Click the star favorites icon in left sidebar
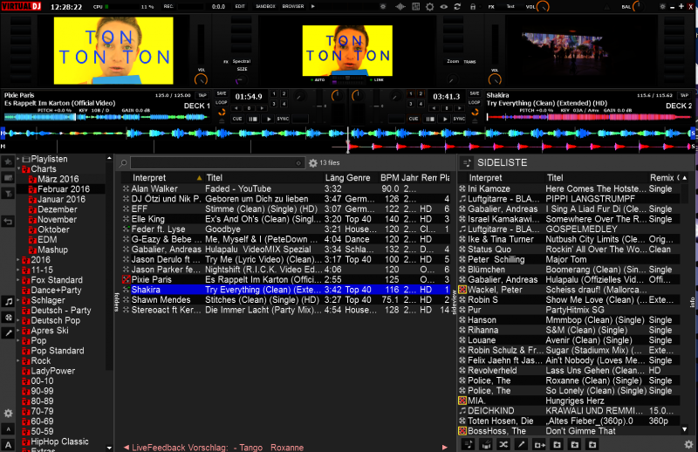 pyautogui.click(x=8, y=162)
